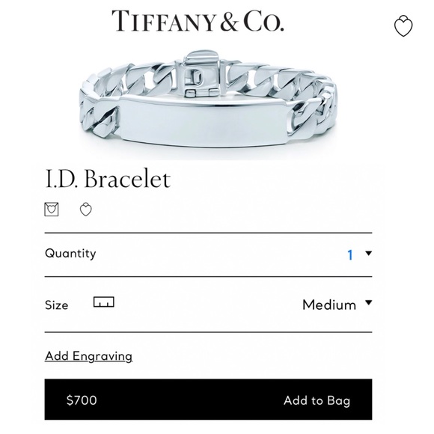The height and width of the screenshot is (434, 434).
Task: Expand the Quantity dropdown arrow
Action: pos(368,253)
